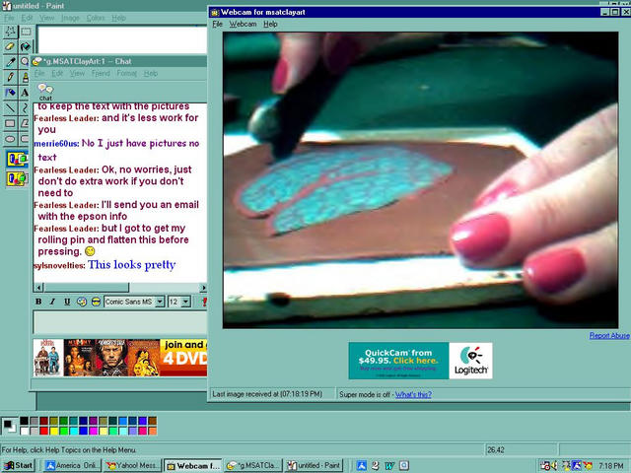Select the Pick Color eyedropper tool
The image size is (631, 473).
click(10, 61)
